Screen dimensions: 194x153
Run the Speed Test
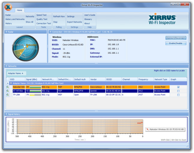[41, 15]
